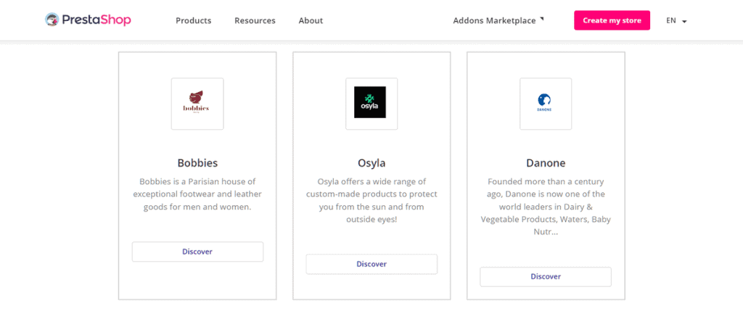Click the Osyla logo thumbnail
This screenshot has width=743, height=311.
[x=371, y=104]
